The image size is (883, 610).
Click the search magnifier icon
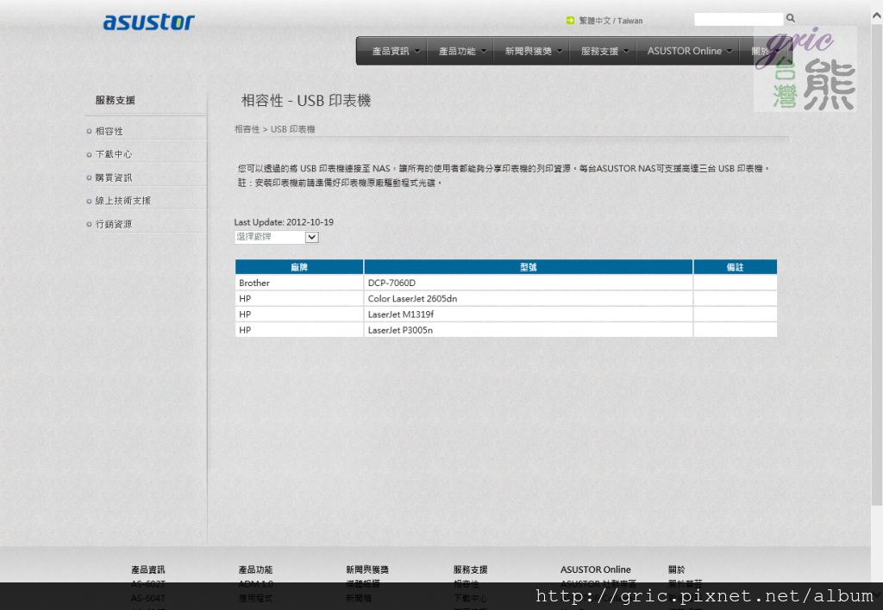tap(791, 19)
